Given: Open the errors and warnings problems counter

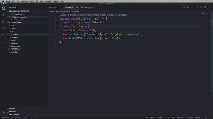Looking at the screenshot, I should pyautogui.click(x=19, y=118).
